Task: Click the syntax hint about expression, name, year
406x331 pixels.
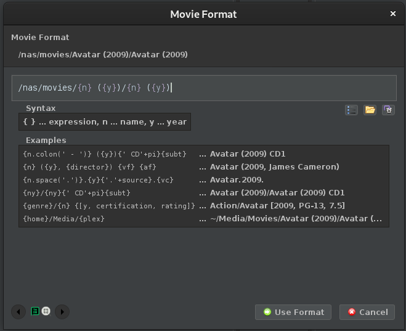Action: point(105,122)
